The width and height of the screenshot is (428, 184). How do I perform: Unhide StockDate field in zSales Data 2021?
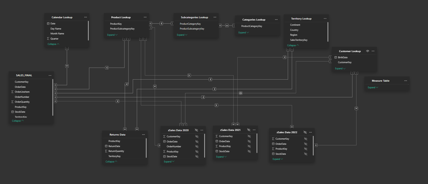point(249,151)
